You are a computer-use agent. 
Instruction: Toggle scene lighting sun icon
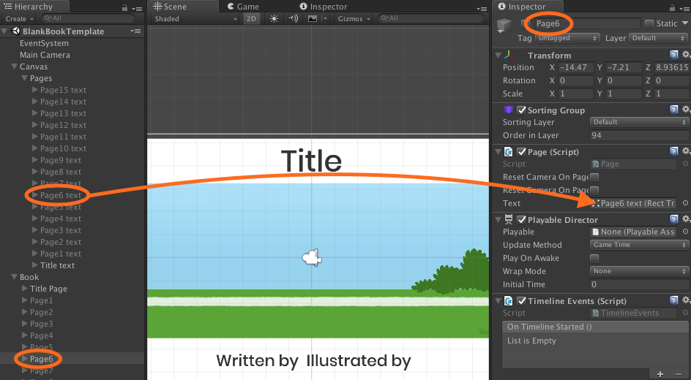point(274,18)
